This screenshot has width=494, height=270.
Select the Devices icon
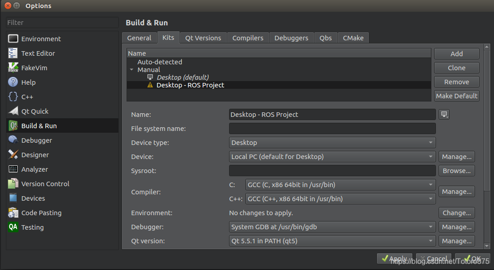coord(13,198)
